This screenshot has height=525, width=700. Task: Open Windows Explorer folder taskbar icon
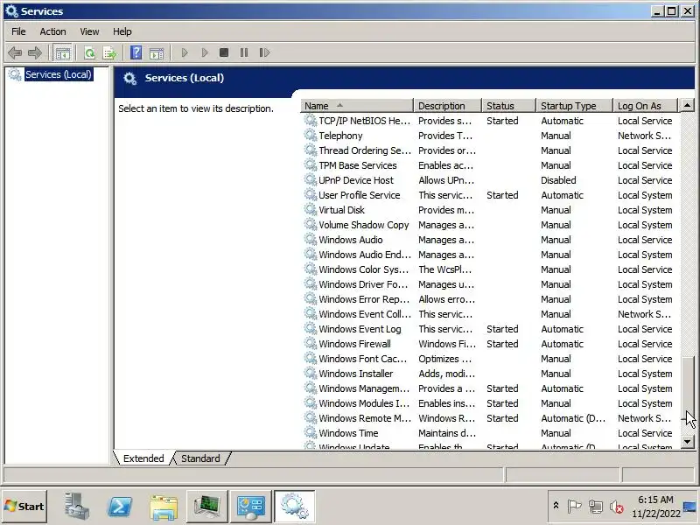tap(164, 507)
